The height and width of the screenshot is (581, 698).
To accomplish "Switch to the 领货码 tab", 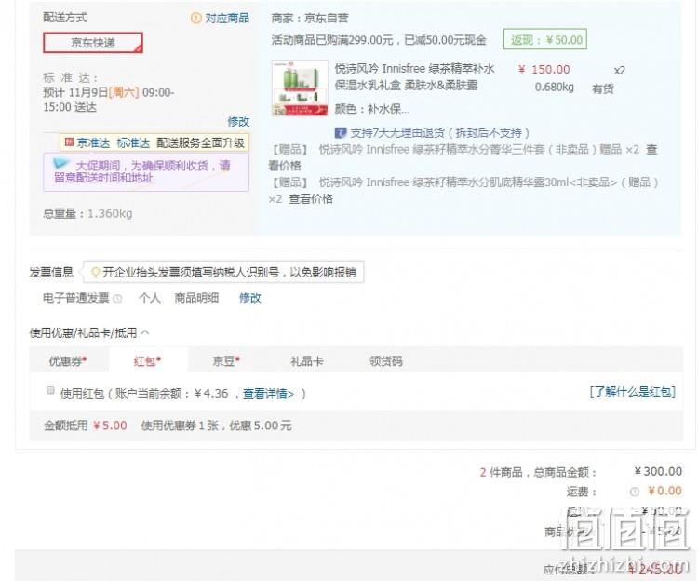I will point(386,360).
